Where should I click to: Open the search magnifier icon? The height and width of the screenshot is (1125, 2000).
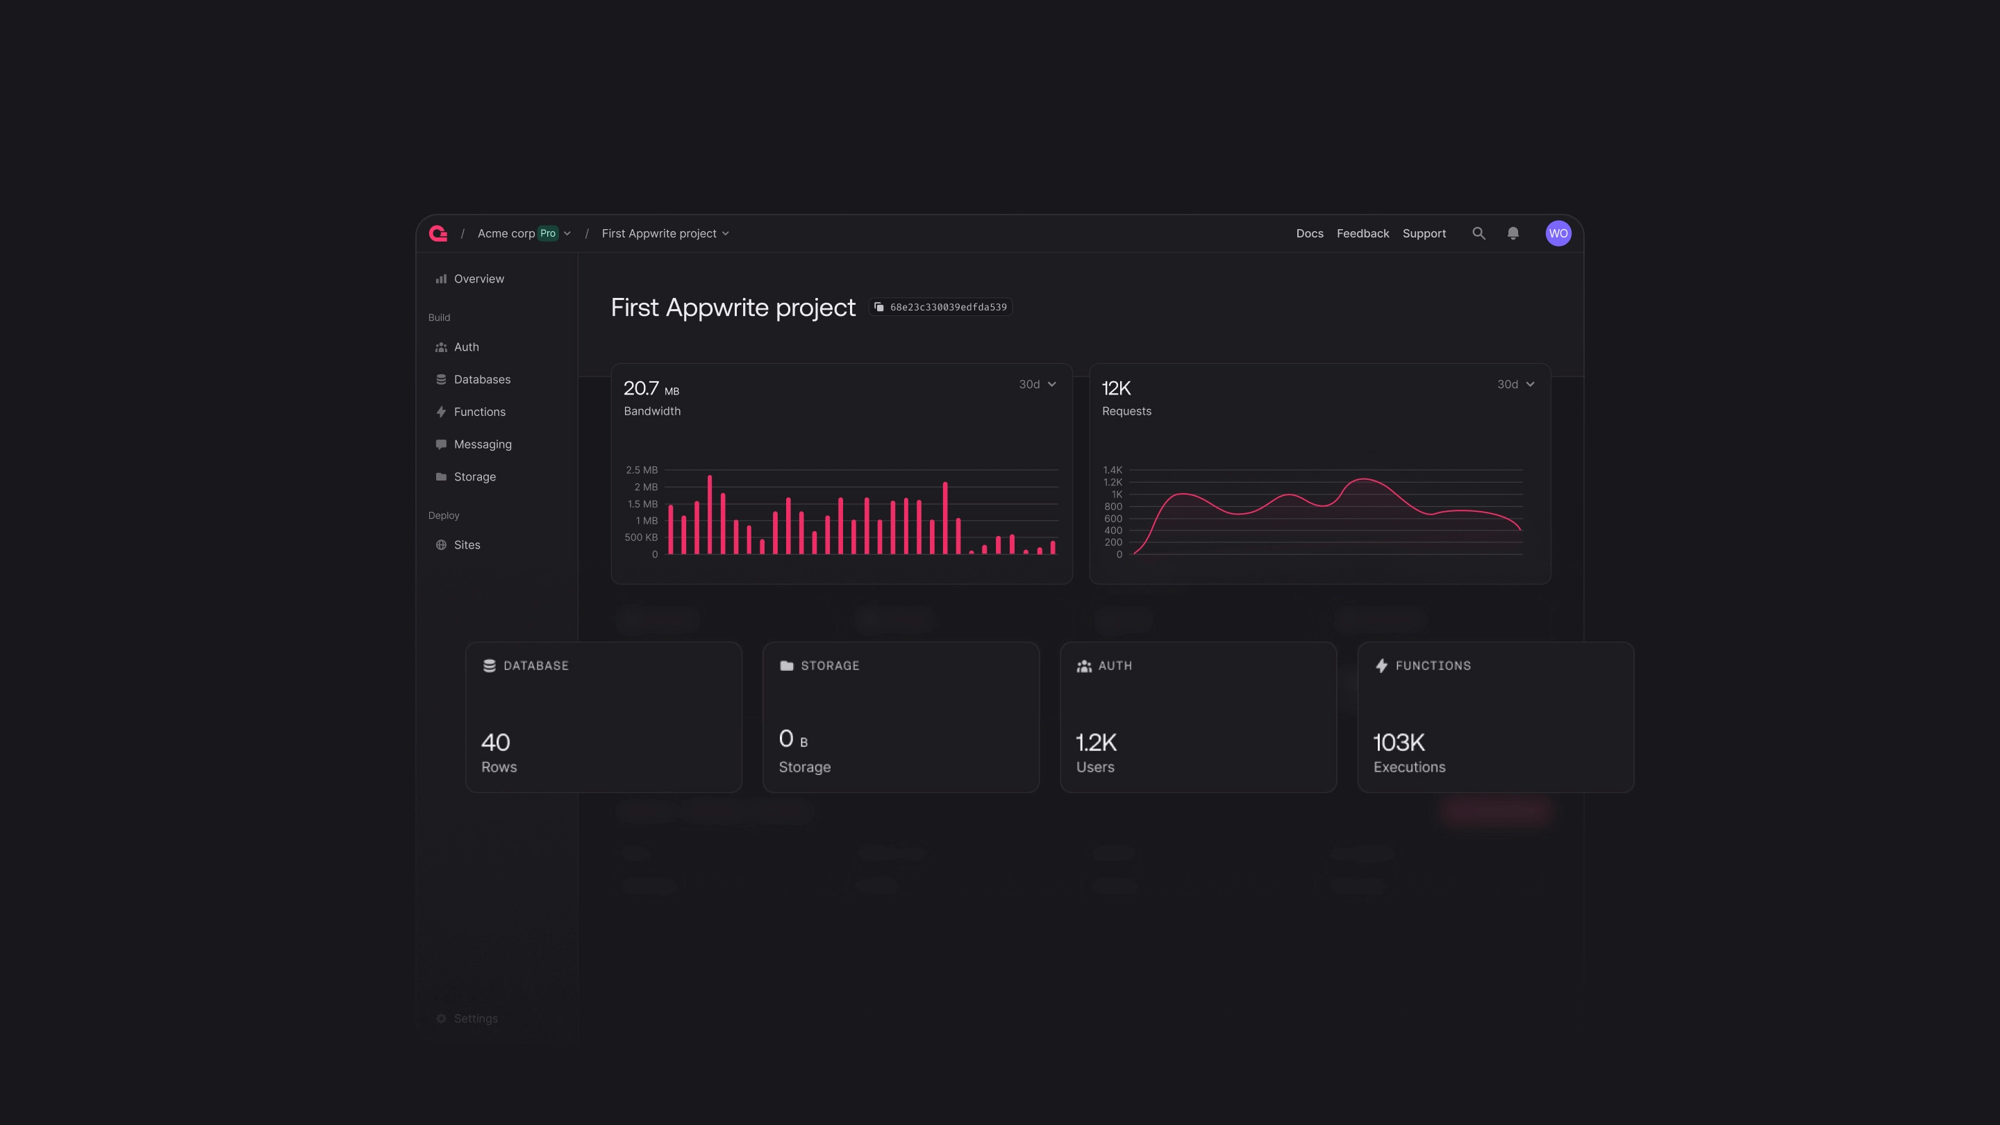(x=1478, y=233)
